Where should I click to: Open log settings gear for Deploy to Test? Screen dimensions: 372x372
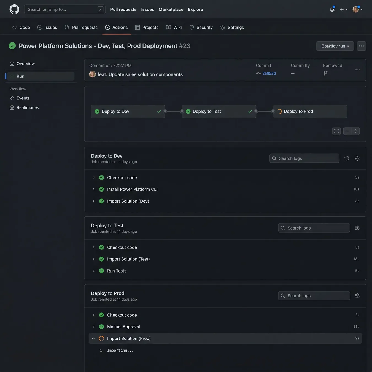[x=357, y=228]
